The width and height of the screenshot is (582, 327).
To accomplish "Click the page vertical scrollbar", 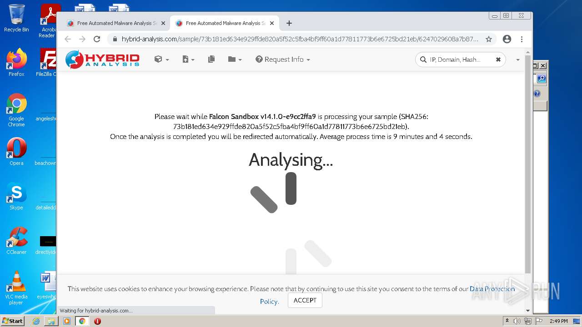I will pyautogui.click(x=528, y=163).
